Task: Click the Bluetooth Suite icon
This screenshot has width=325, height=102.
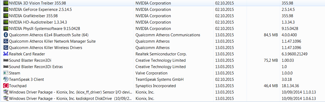Action: point(6,35)
